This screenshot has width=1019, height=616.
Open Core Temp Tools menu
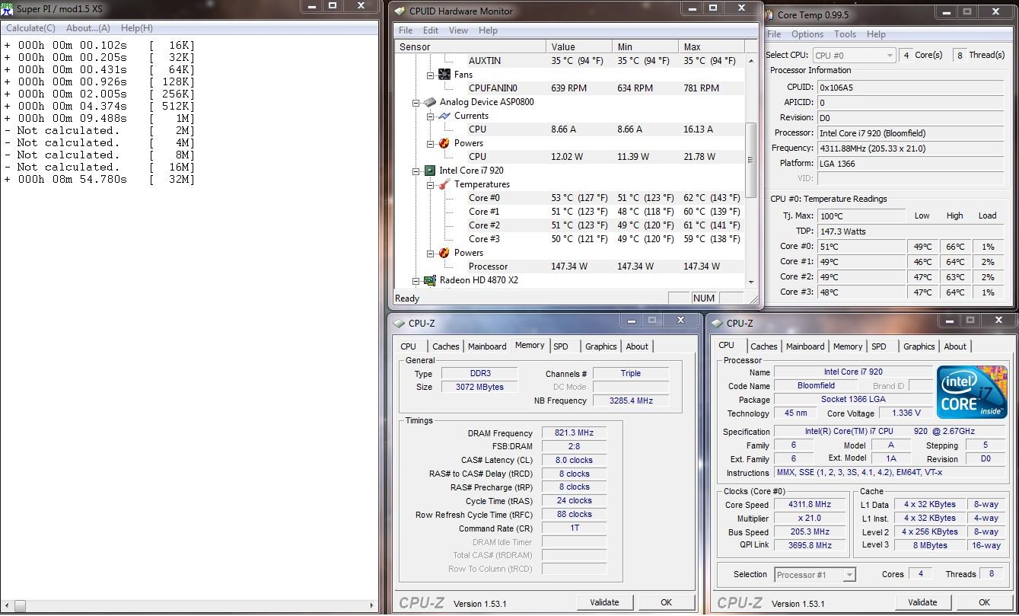point(845,34)
